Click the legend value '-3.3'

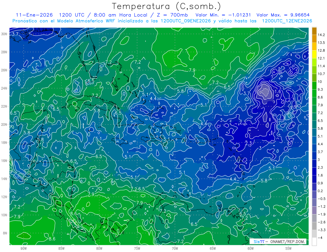click(x=321, y=230)
